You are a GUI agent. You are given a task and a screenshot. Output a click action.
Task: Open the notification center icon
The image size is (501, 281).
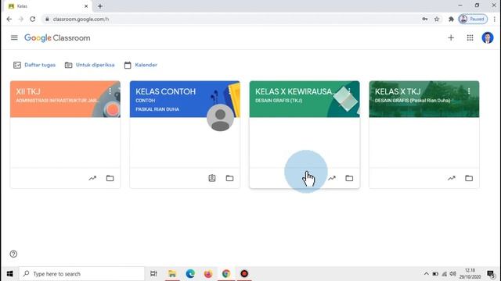coord(491,274)
